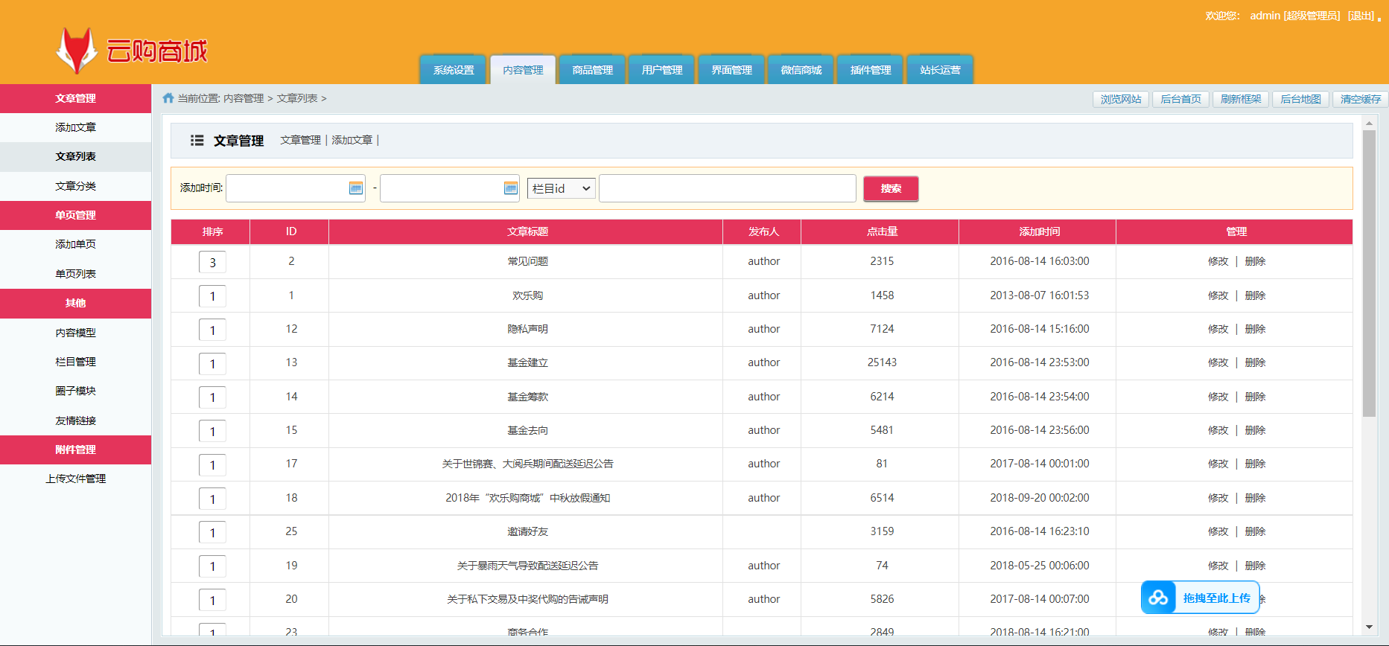Open the 商品管理 tab
Image resolution: width=1389 pixels, height=646 pixels.
[592, 70]
